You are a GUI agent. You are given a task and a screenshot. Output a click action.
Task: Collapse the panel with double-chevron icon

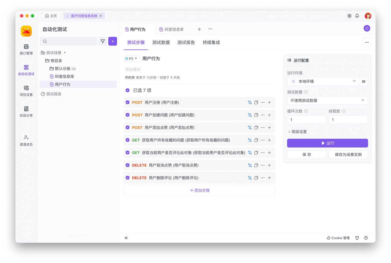126,238
